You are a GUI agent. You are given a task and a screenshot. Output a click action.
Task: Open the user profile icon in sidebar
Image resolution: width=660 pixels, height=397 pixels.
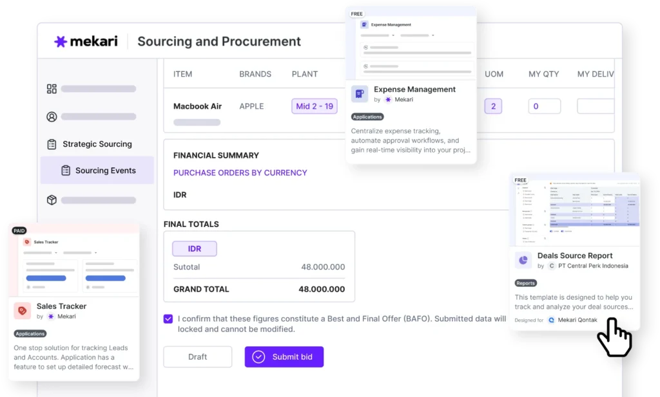pos(52,116)
